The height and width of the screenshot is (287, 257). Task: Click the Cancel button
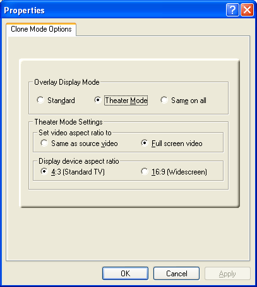coord(176,274)
